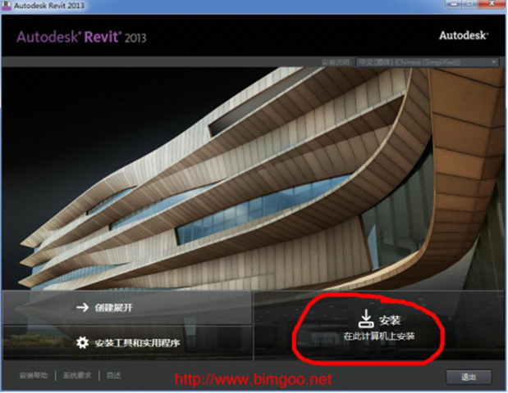The width and height of the screenshot is (508, 393).
Task: Open the 自述 readme link
Action: click(114, 376)
